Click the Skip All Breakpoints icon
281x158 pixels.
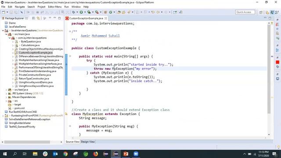point(22,12)
